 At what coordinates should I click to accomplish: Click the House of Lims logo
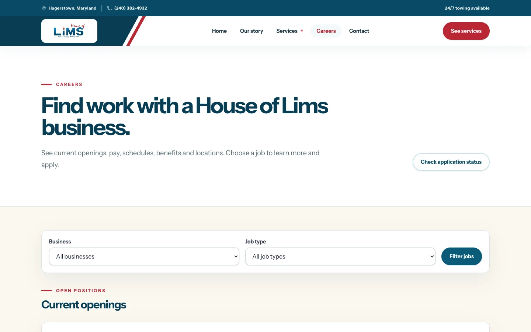(x=69, y=31)
